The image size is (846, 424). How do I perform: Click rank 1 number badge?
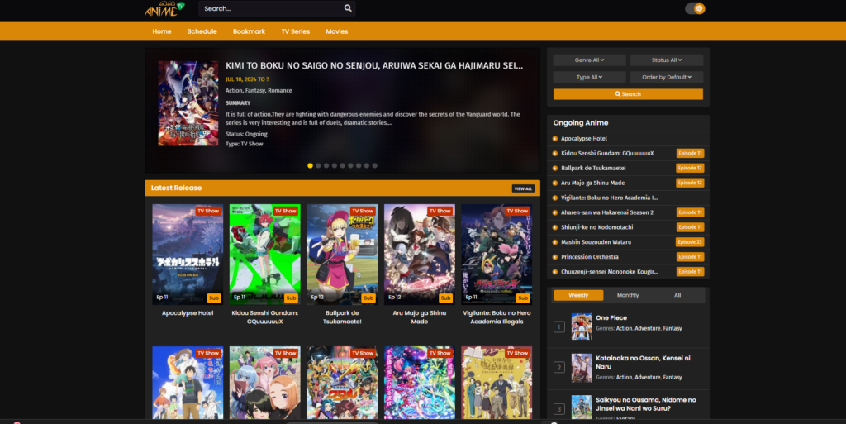559,326
